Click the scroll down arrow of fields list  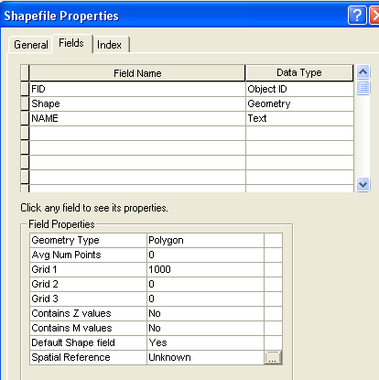(x=363, y=184)
